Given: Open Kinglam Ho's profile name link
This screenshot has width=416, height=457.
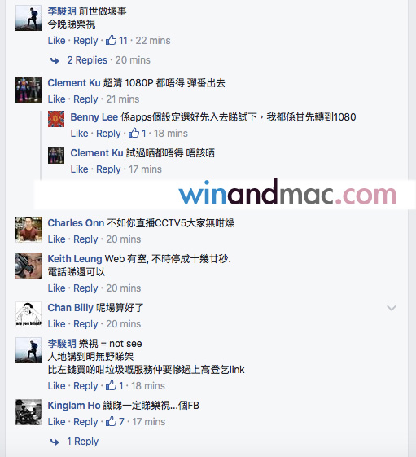Looking at the screenshot, I should tap(74, 406).
